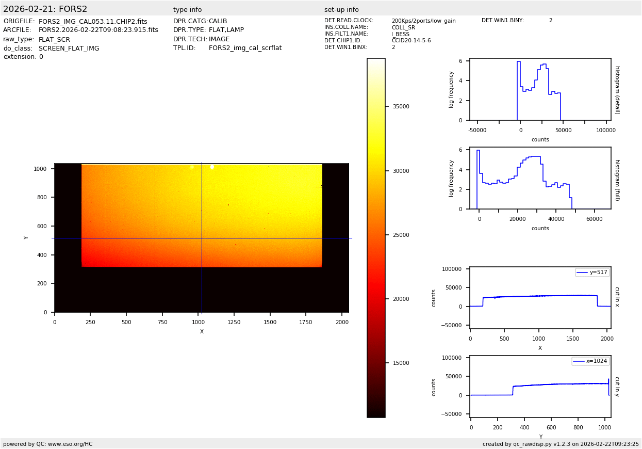Click the 2026-02-21: FORS2 page title
This screenshot has height=449, width=642.
[45, 9]
